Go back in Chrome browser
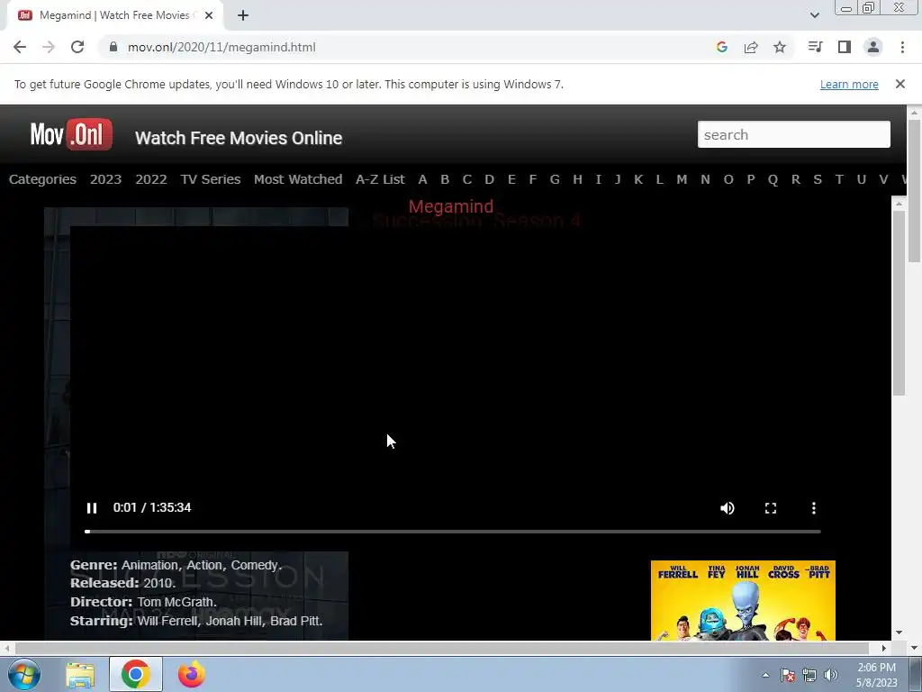The height and width of the screenshot is (692, 922). pos(20,47)
